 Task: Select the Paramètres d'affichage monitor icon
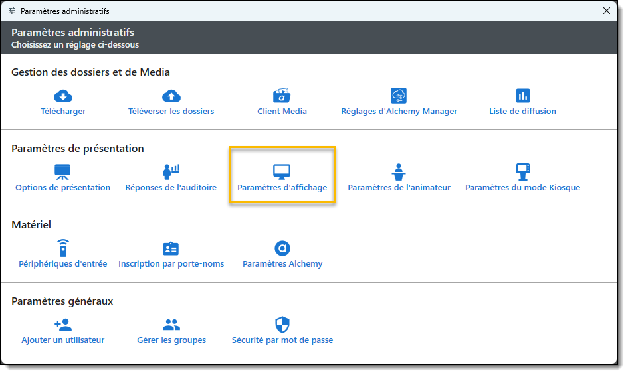coord(282,172)
